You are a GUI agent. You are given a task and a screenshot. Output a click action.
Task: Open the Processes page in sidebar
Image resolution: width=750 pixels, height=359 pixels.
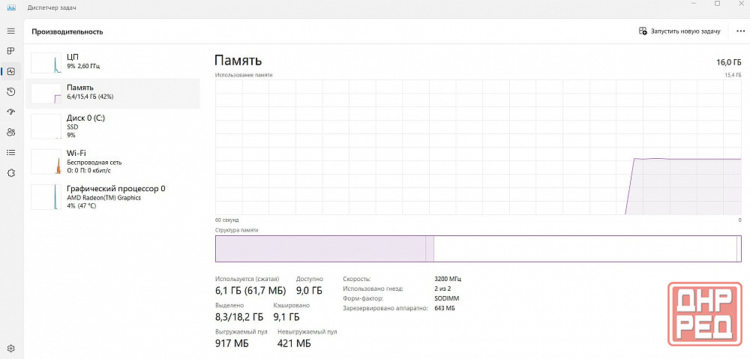coord(10,51)
